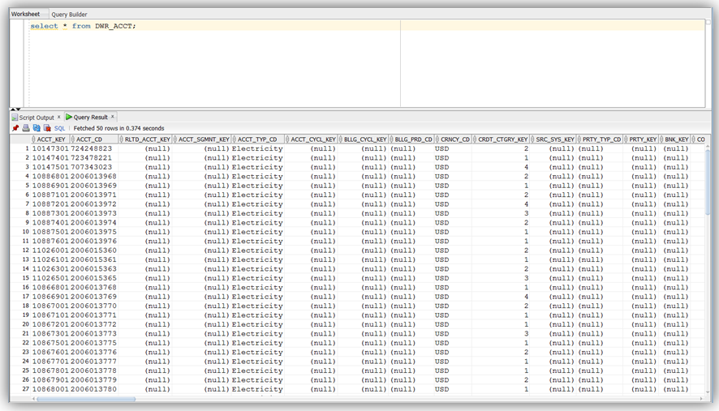719x411 pixels.
Task: Click the vertical scrollbar thumb of the result grid
Action: pyautogui.click(x=708, y=181)
